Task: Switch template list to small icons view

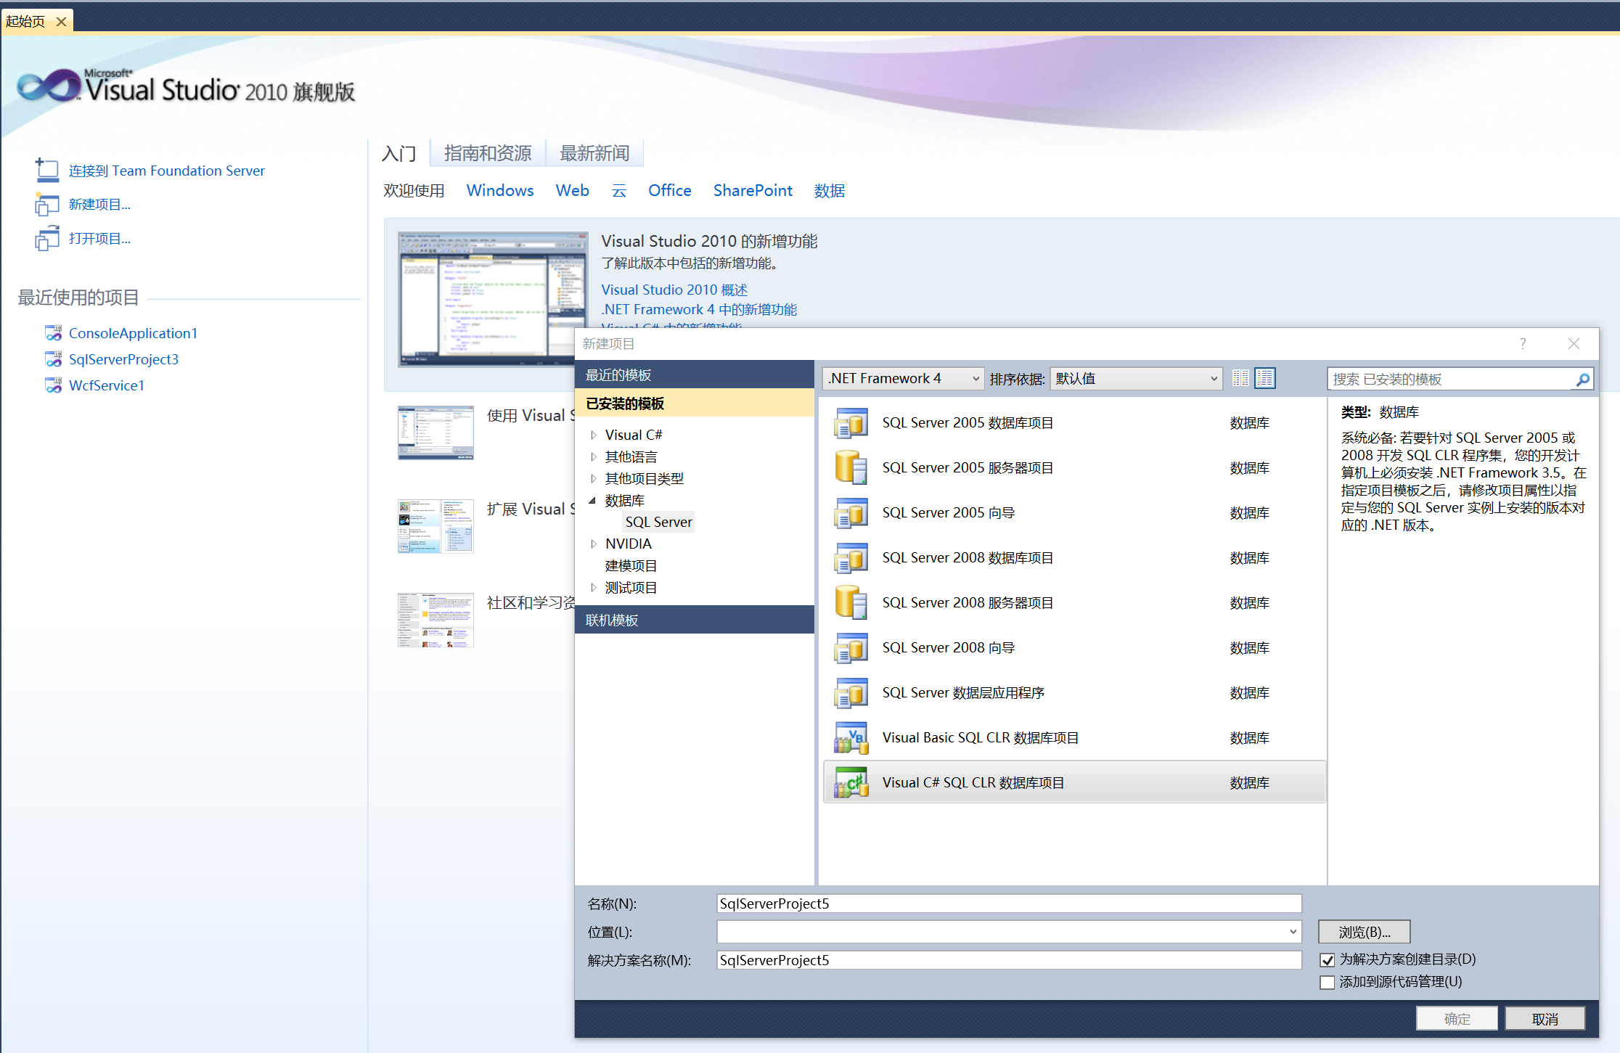Action: pos(1240,378)
